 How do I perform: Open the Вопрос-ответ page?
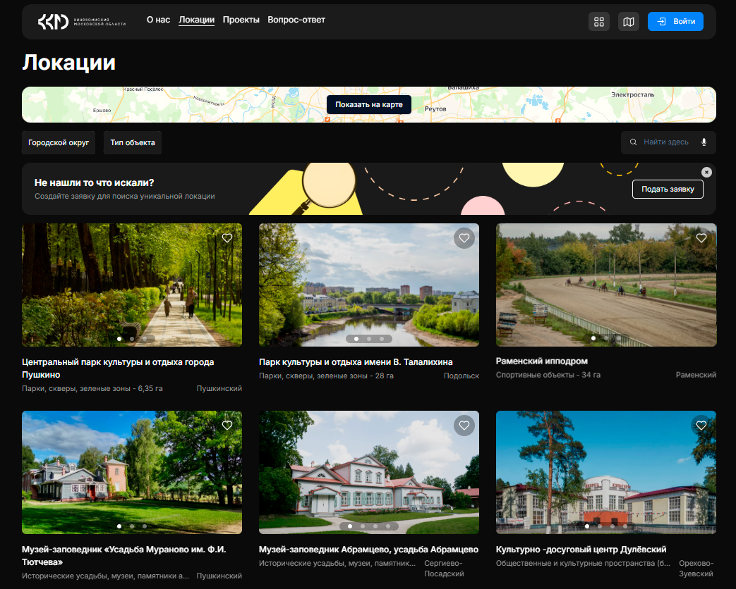pos(296,20)
